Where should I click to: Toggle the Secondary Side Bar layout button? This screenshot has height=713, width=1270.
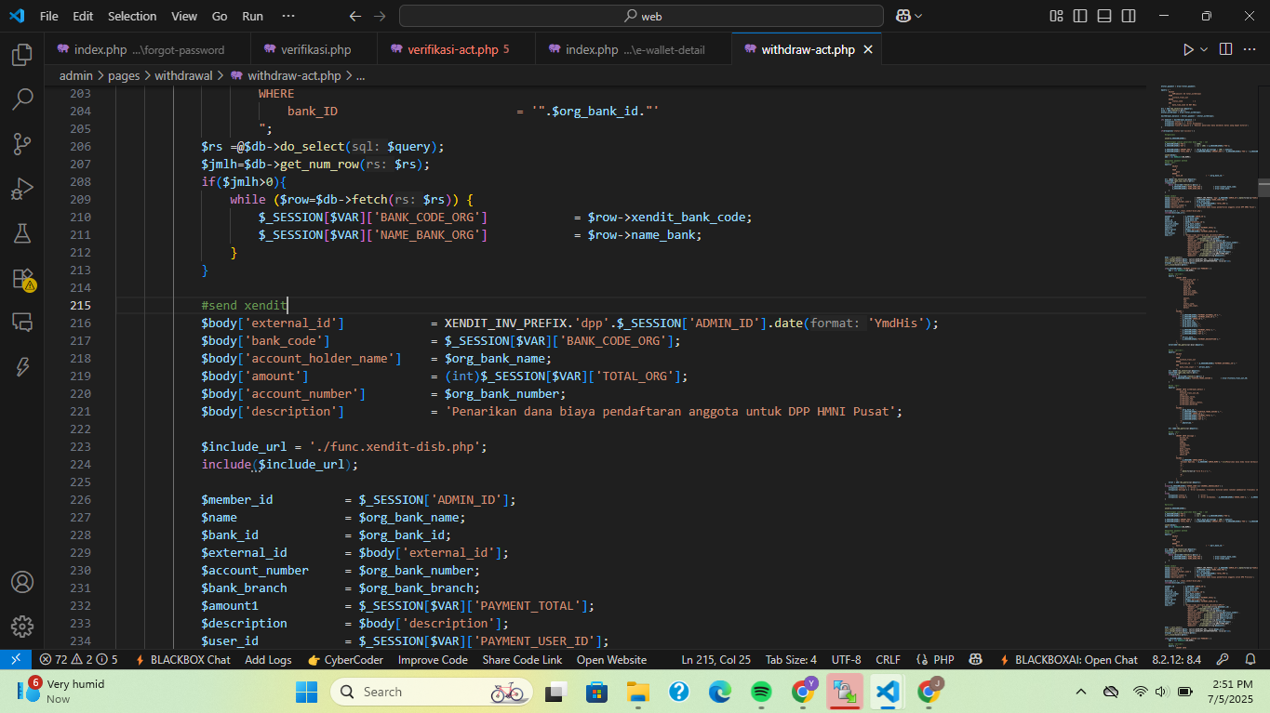[x=1129, y=16]
